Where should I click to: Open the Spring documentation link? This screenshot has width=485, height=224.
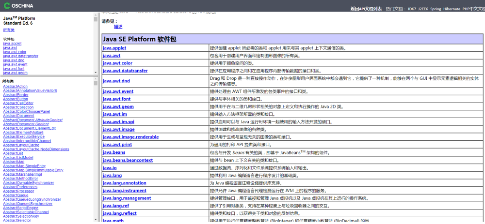436,9
